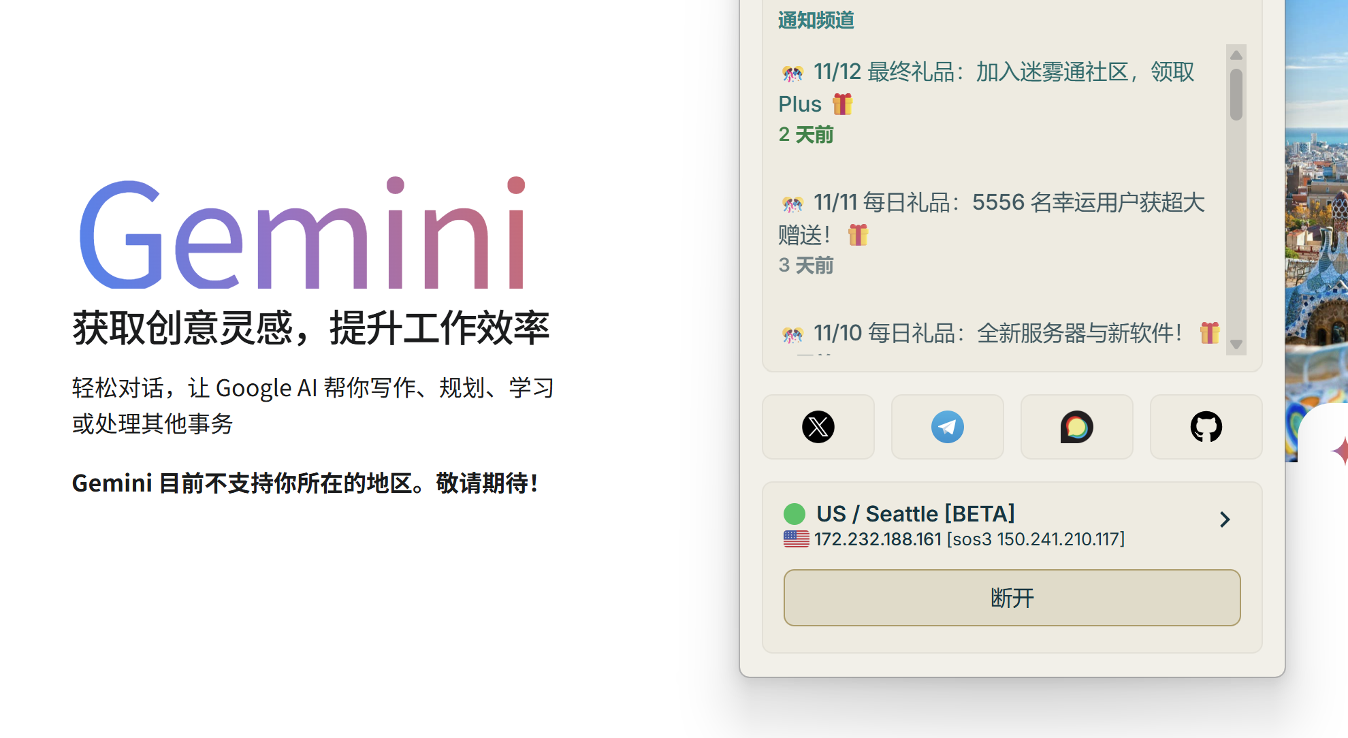Open the GitHub repository icon
Viewport: 1348px width, 738px height.
pyautogui.click(x=1206, y=427)
